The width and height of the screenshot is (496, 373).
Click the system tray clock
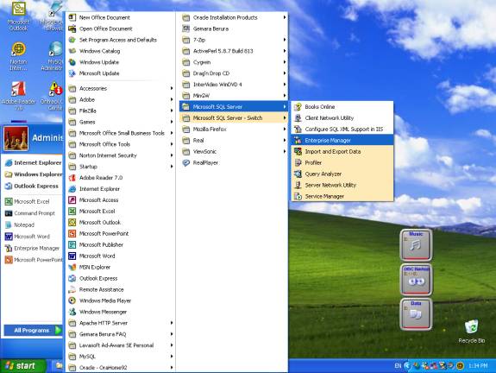click(x=478, y=366)
